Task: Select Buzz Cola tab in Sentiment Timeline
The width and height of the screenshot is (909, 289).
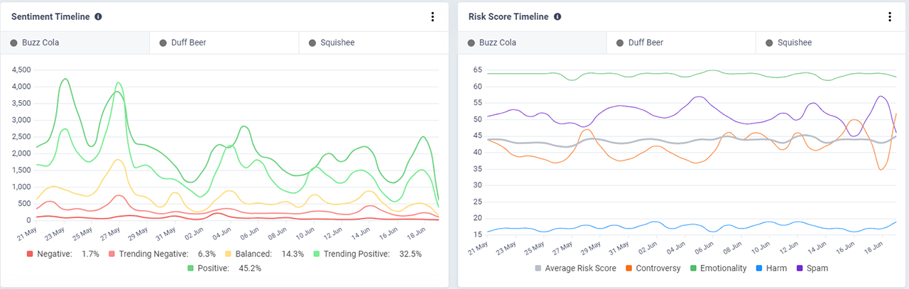Action: tap(75, 43)
